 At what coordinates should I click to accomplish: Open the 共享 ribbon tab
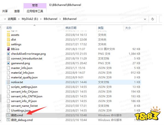tap(5, 11)
